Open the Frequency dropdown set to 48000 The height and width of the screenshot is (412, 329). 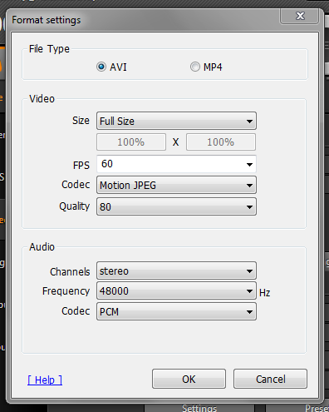(x=176, y=290)
